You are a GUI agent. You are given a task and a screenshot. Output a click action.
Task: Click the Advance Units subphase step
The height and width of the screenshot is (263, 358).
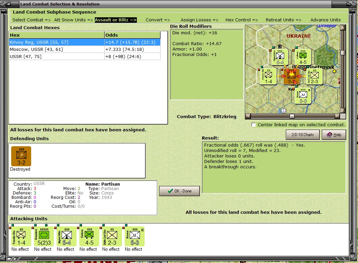coord(325,20)
